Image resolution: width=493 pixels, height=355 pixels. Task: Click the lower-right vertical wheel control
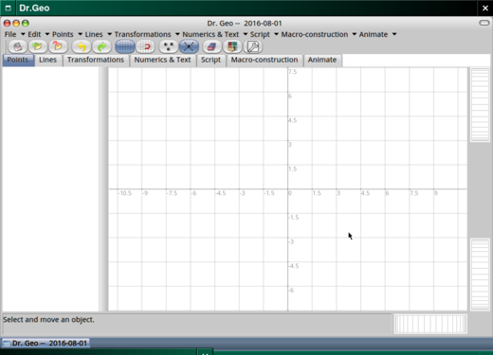[x=480, y=275]
